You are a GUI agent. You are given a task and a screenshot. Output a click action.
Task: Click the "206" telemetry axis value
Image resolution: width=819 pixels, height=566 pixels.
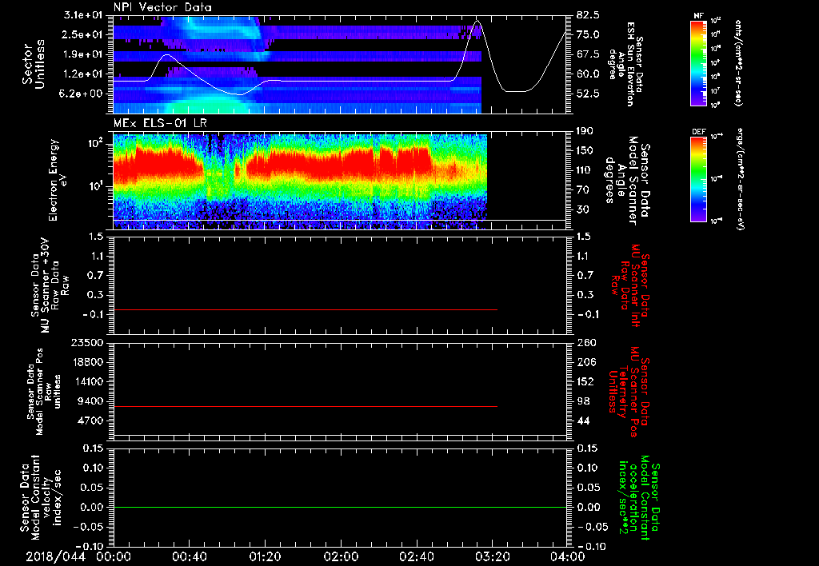click(586, 362)
